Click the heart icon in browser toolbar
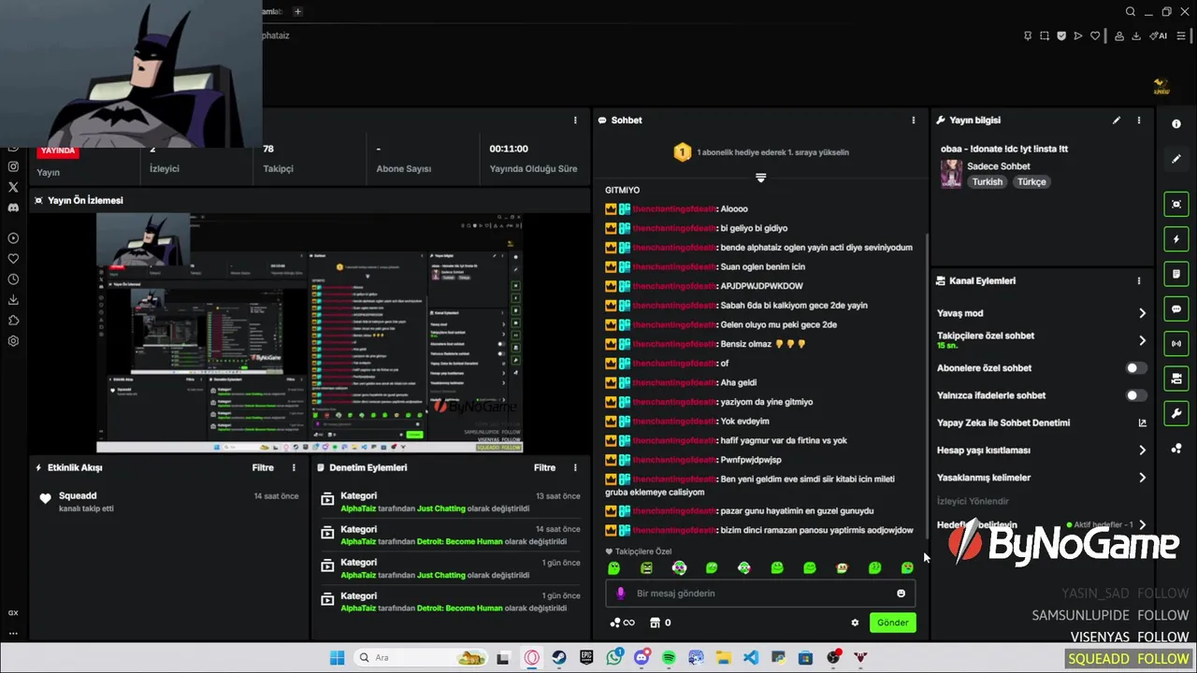This screenshot has height=673, width=1197. point(1095,36)
